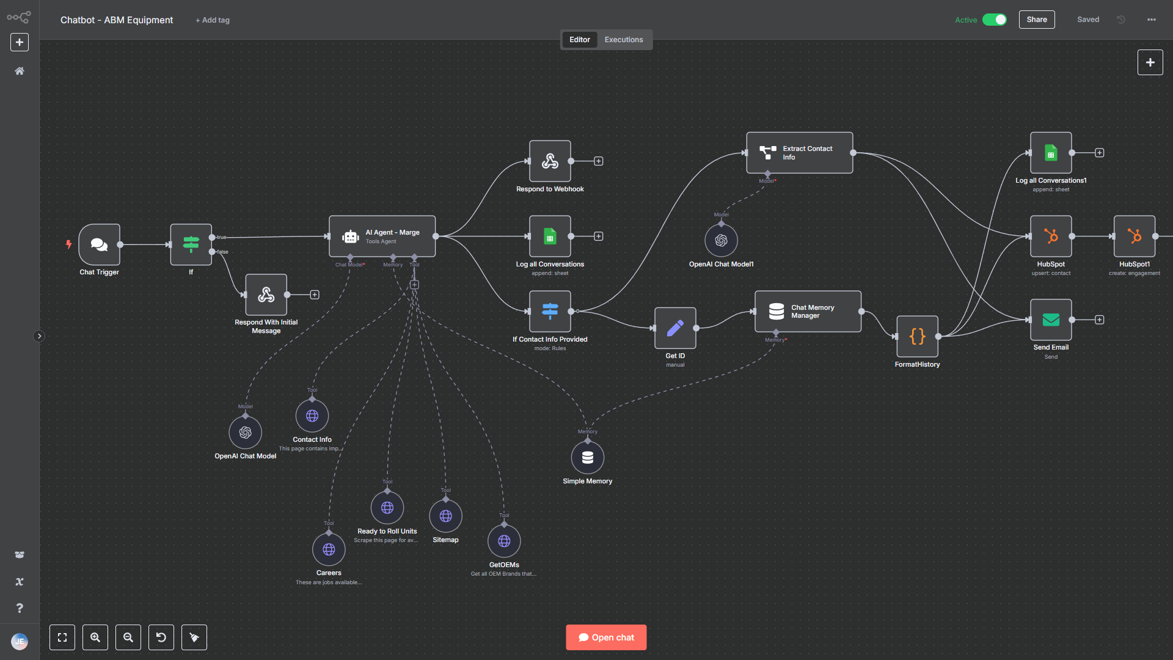Screen dimensions: 1173x660
Task: Switch to the Executions tab
Action: 623,40
